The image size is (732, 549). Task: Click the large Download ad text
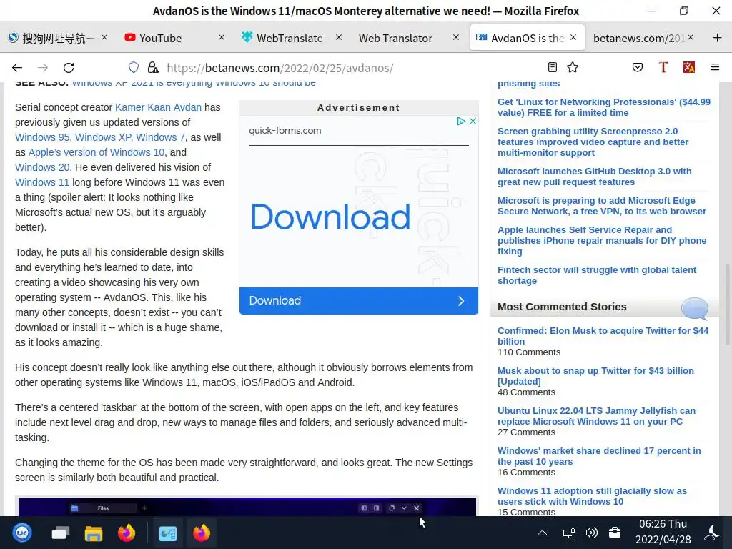coord(330,217)
